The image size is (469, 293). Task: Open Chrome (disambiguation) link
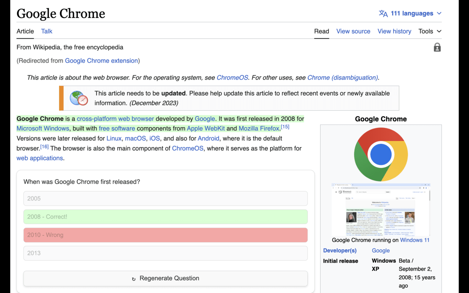click(x=343, y=78)
